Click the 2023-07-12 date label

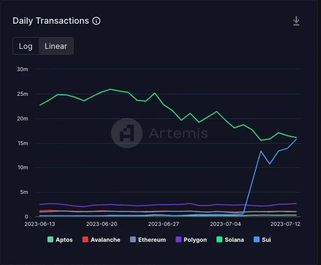click(x=285, y=224)
